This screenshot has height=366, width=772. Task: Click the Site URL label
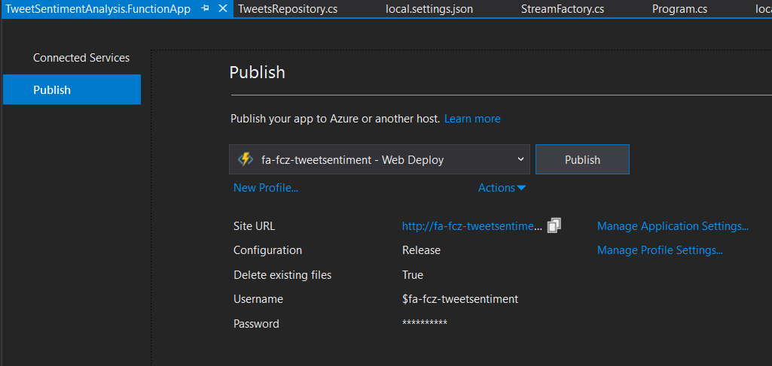(x=254, y=226)
